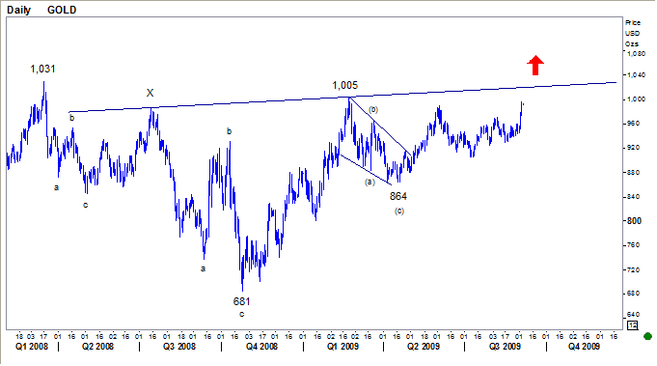
Task: Click the Daily interval label
Action: point(19,10)
